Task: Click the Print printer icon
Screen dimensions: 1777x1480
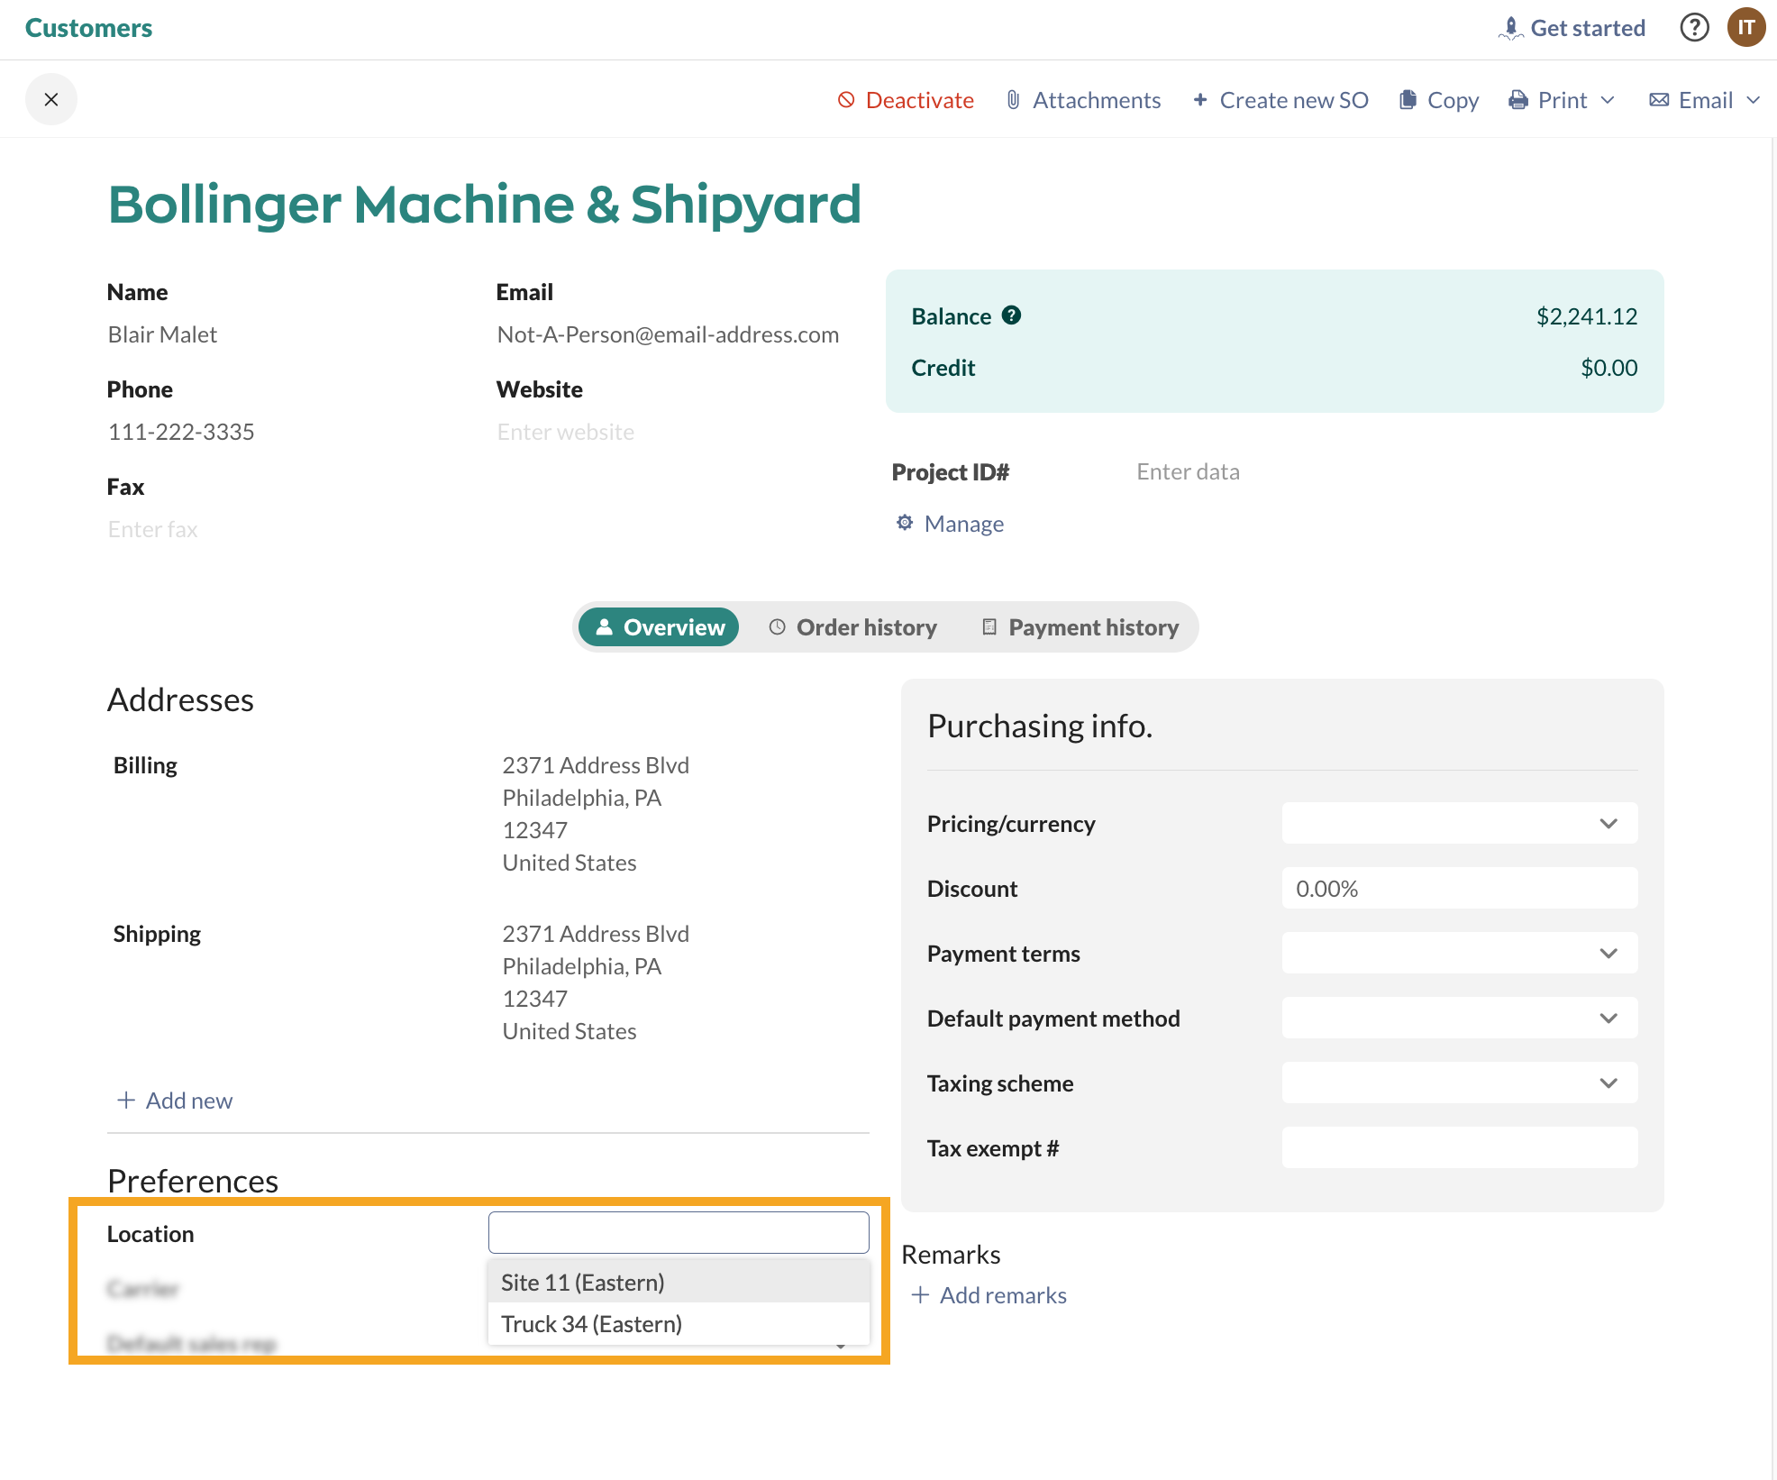Action: [x=1517, y=100]
